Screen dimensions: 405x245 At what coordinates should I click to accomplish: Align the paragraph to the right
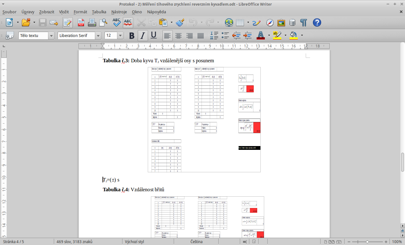[x=190, y=35]
